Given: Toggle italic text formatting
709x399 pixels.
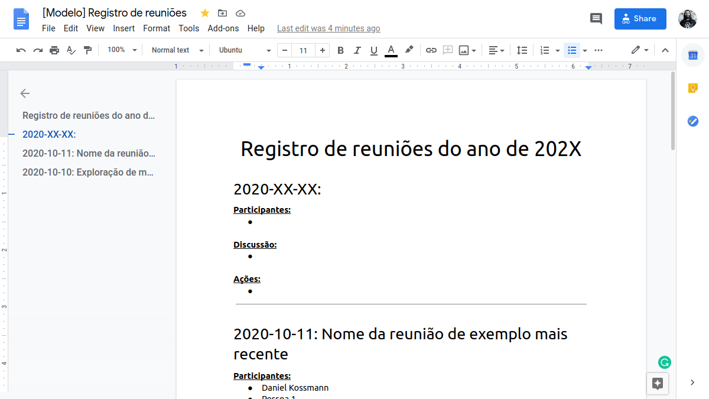Looking at the screenshot, I should point(357,50).
